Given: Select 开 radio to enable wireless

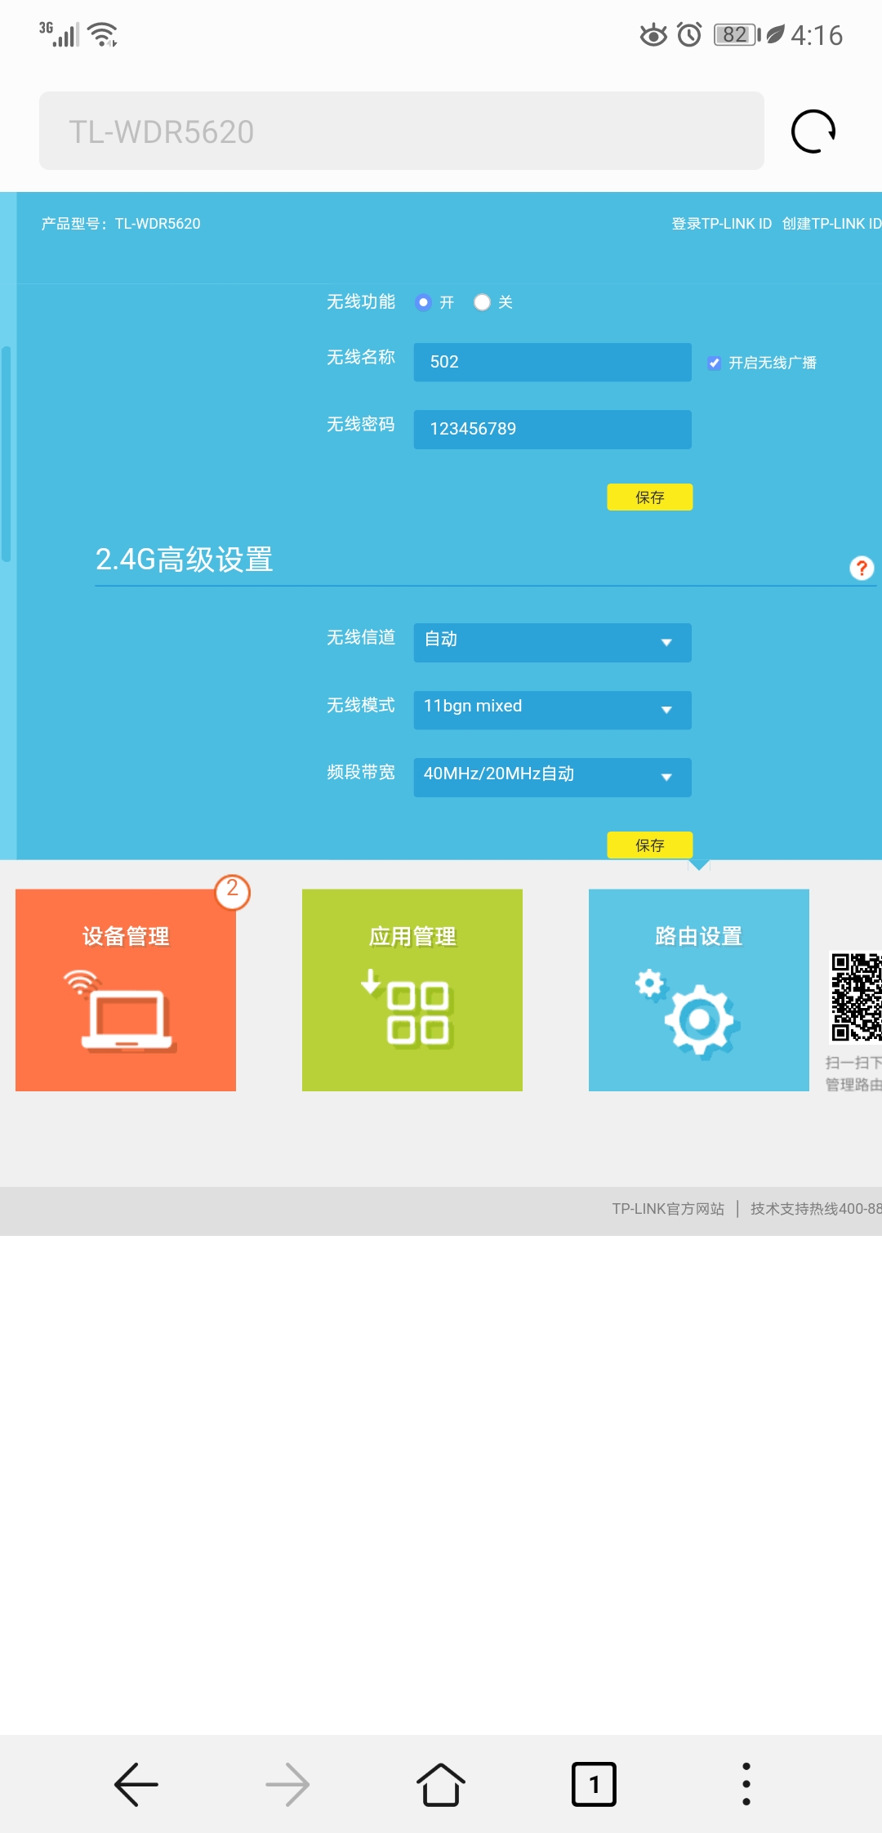Looking at the screenshot, I should pos(423,302).
